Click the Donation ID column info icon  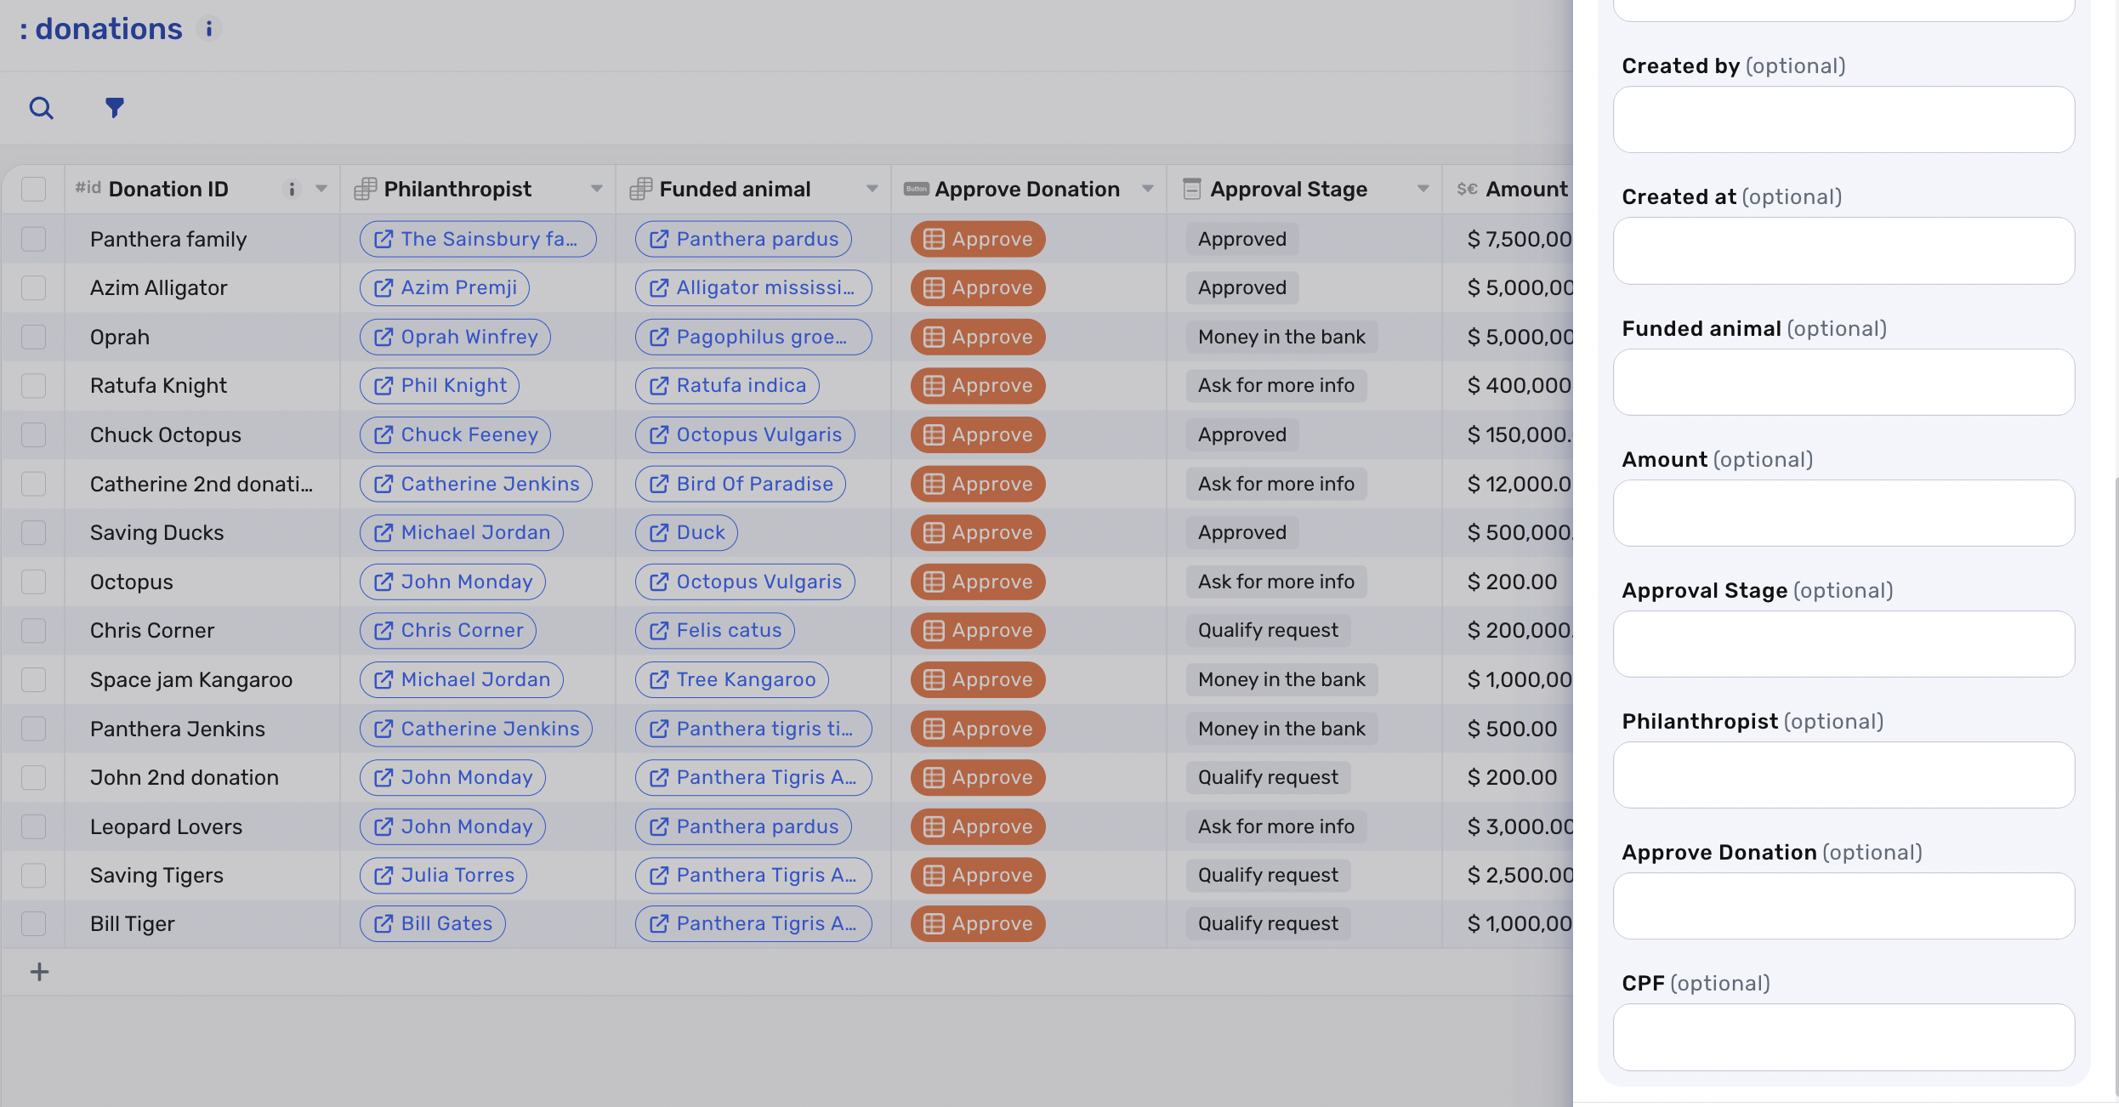(292, 189)
